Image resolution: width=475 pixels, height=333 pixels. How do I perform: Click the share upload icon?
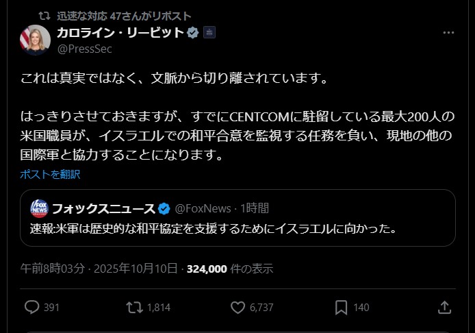(x=444, y=308)
